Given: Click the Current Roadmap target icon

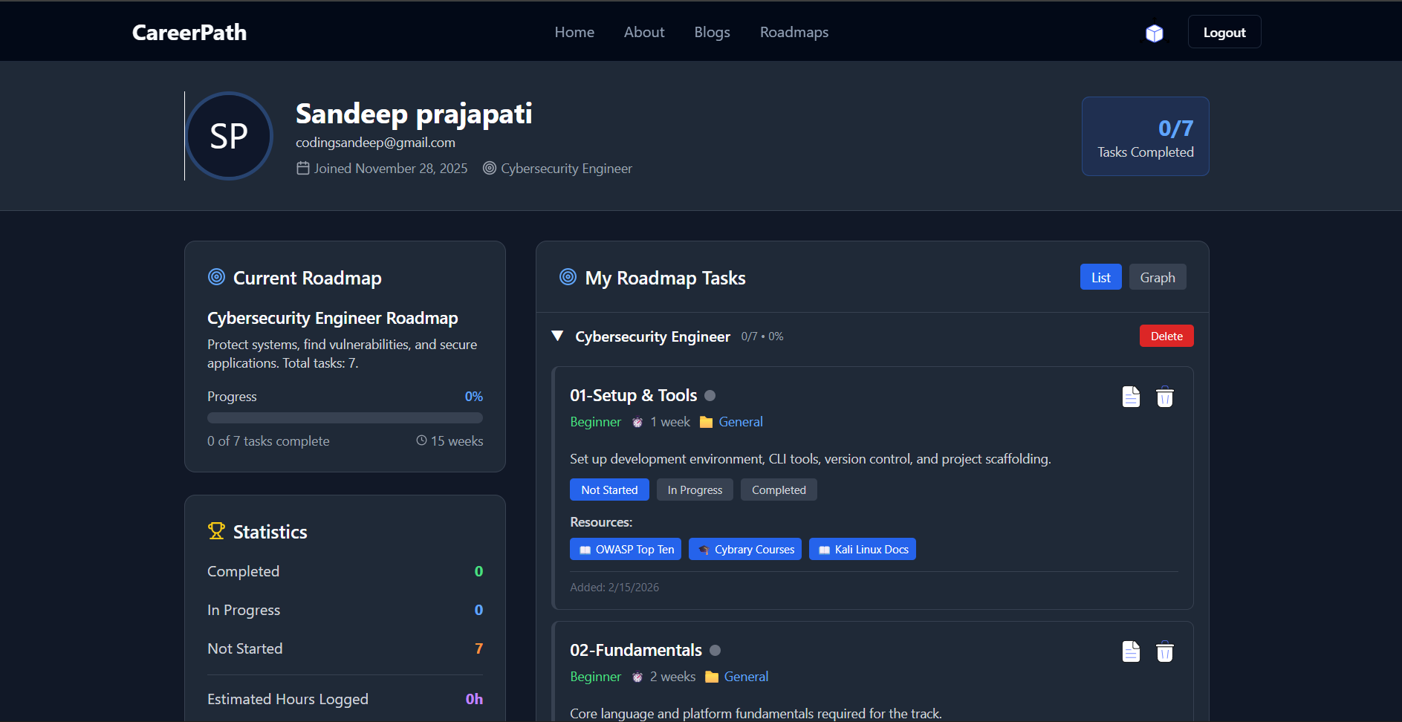Looking at the screenshot, I should point(216,277).
